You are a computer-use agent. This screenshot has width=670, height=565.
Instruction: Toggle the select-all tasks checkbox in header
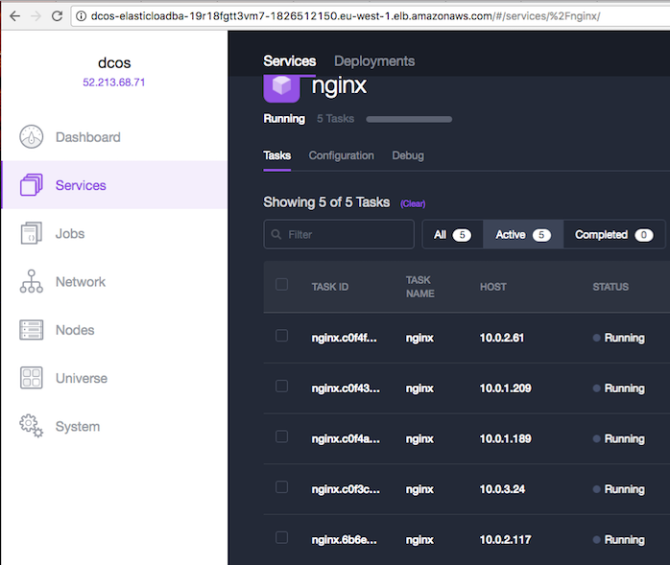(x=281, y=285)
